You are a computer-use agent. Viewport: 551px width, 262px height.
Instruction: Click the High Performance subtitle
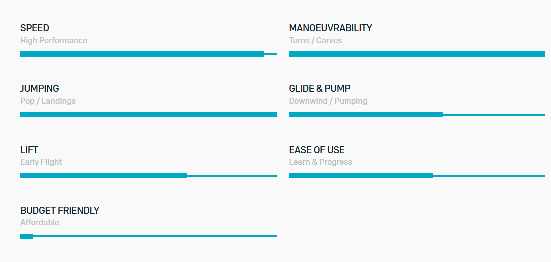click(53, 41)
